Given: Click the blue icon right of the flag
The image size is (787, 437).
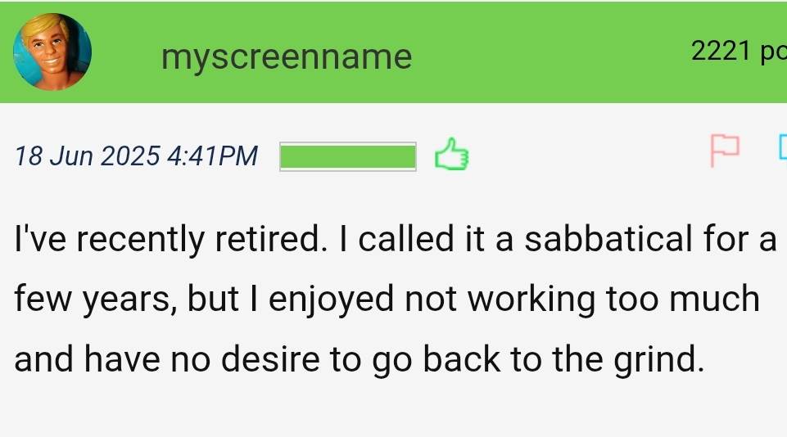Looking at the screenshot, I should [781, 147].
